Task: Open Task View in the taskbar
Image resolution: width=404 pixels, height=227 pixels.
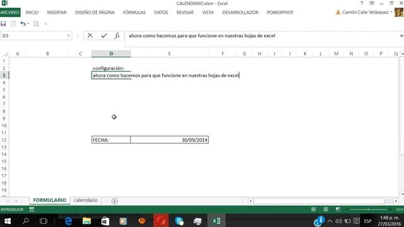Action: coord(44,221)
